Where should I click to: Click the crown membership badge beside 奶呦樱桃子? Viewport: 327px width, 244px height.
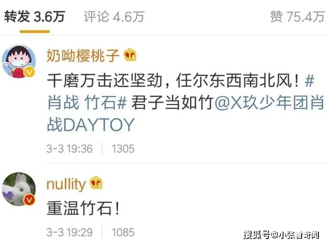pos(130,55)
